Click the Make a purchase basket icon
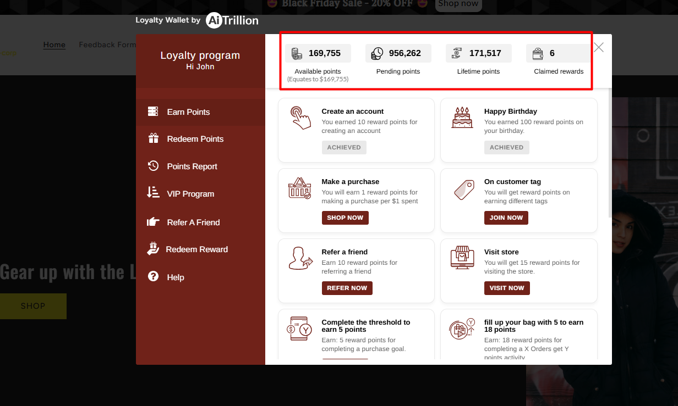This screenshot has height=406, width=678. tap(299, 188)
